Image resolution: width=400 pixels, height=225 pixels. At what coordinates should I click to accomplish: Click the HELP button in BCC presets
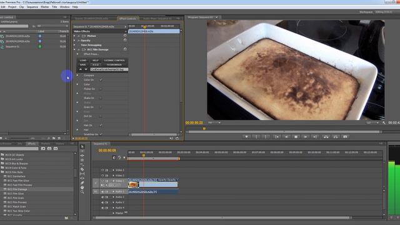pos(96,61)
